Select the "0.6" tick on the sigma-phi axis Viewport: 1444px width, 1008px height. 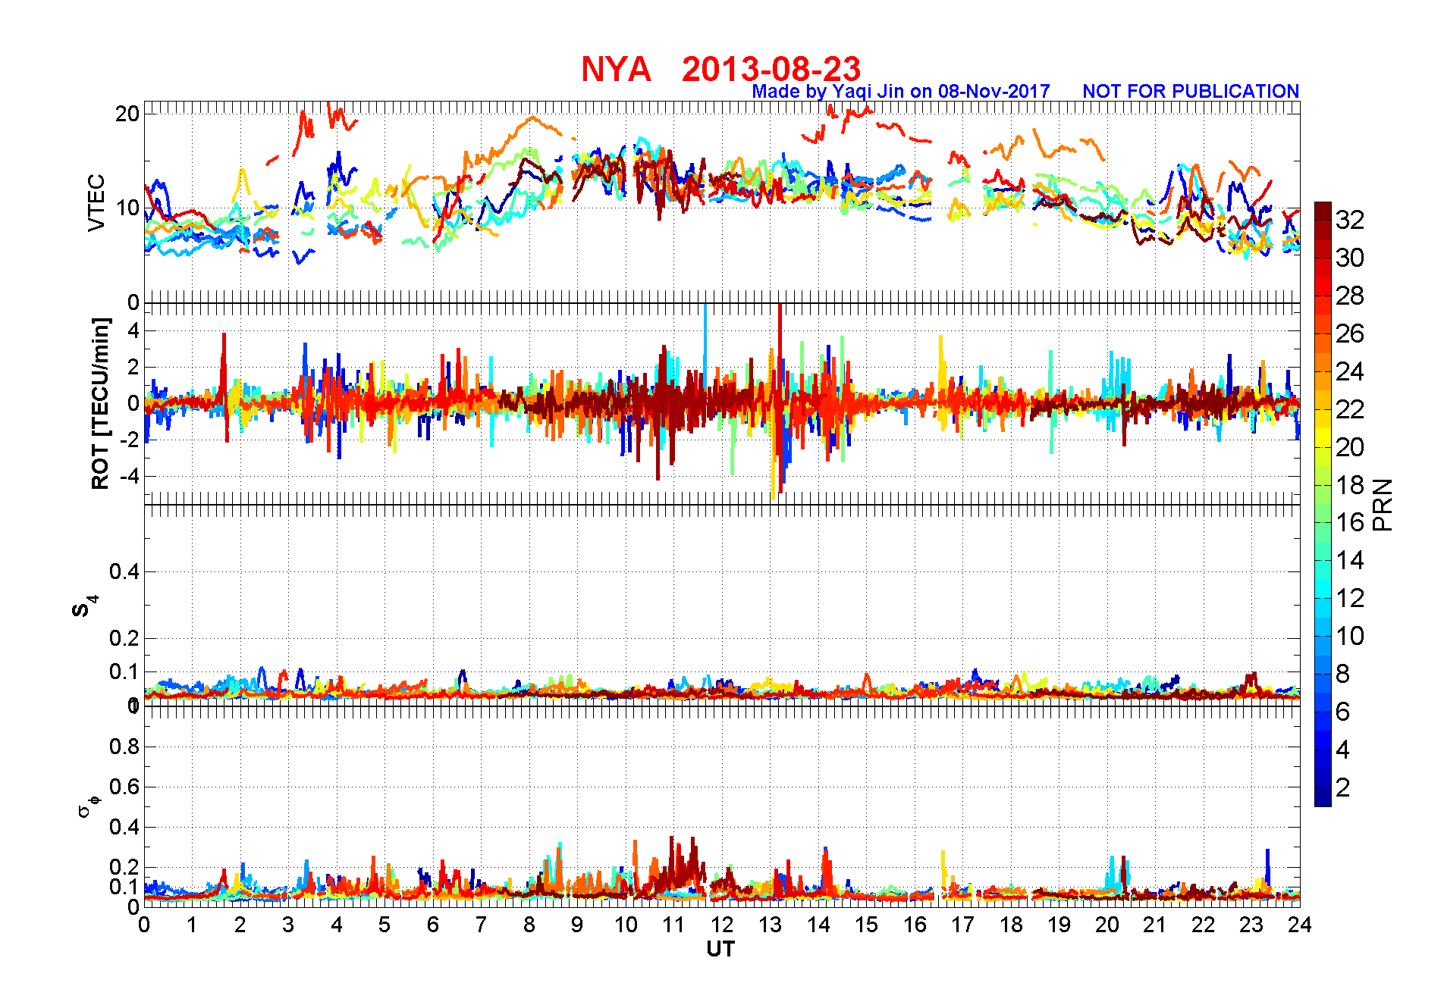click(125, 787)
